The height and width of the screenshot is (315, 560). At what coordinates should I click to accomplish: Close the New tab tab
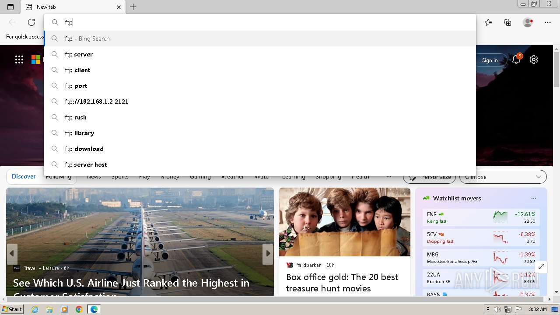coord(119,7)
